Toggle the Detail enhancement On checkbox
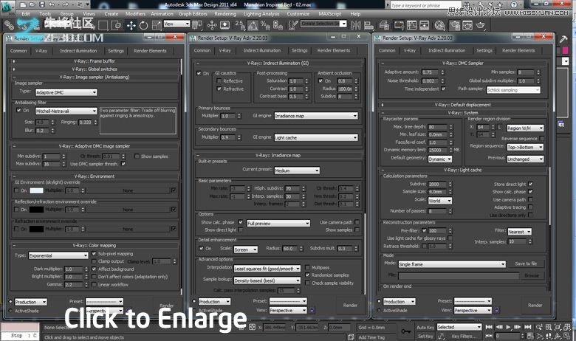 coord(201,249)
